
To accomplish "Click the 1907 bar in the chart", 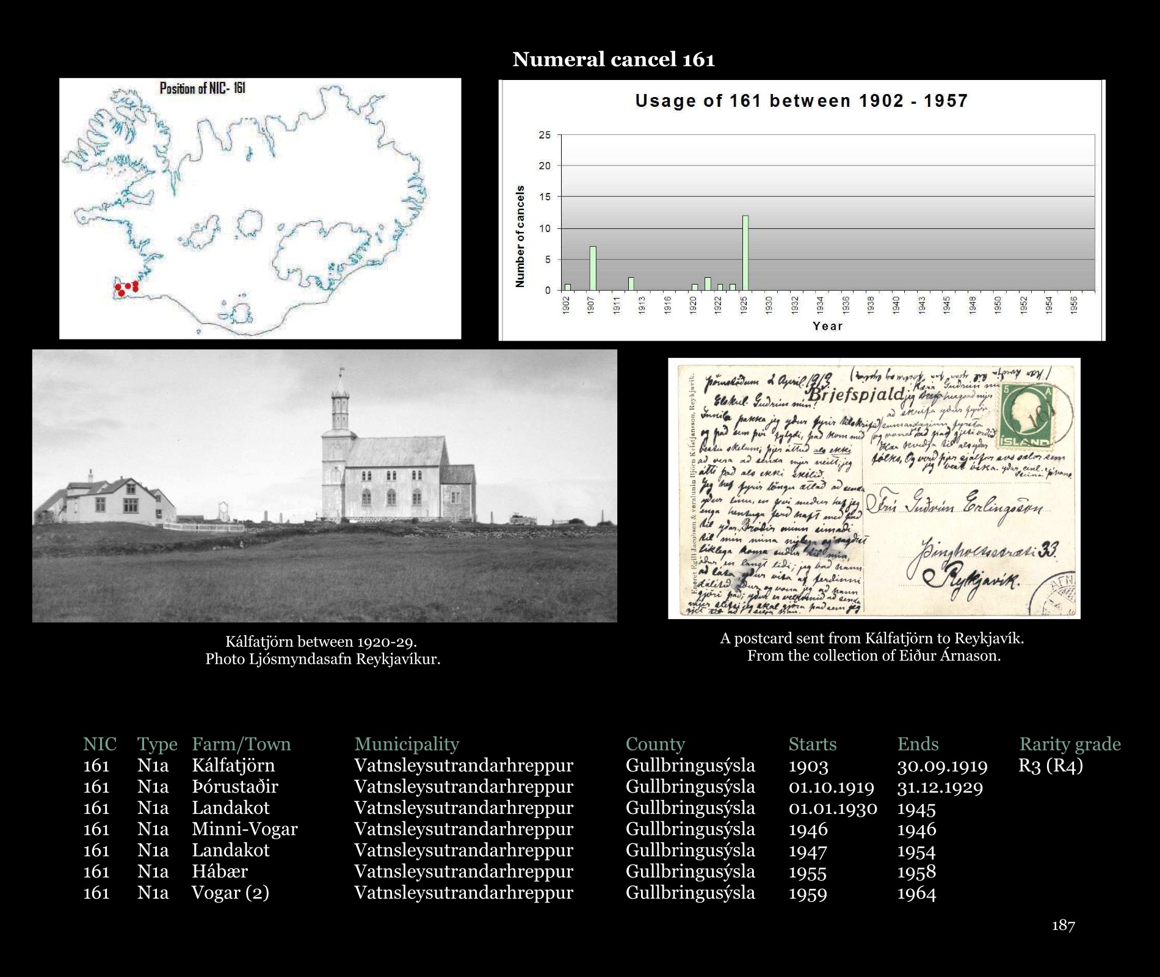I will click(592, 268).
